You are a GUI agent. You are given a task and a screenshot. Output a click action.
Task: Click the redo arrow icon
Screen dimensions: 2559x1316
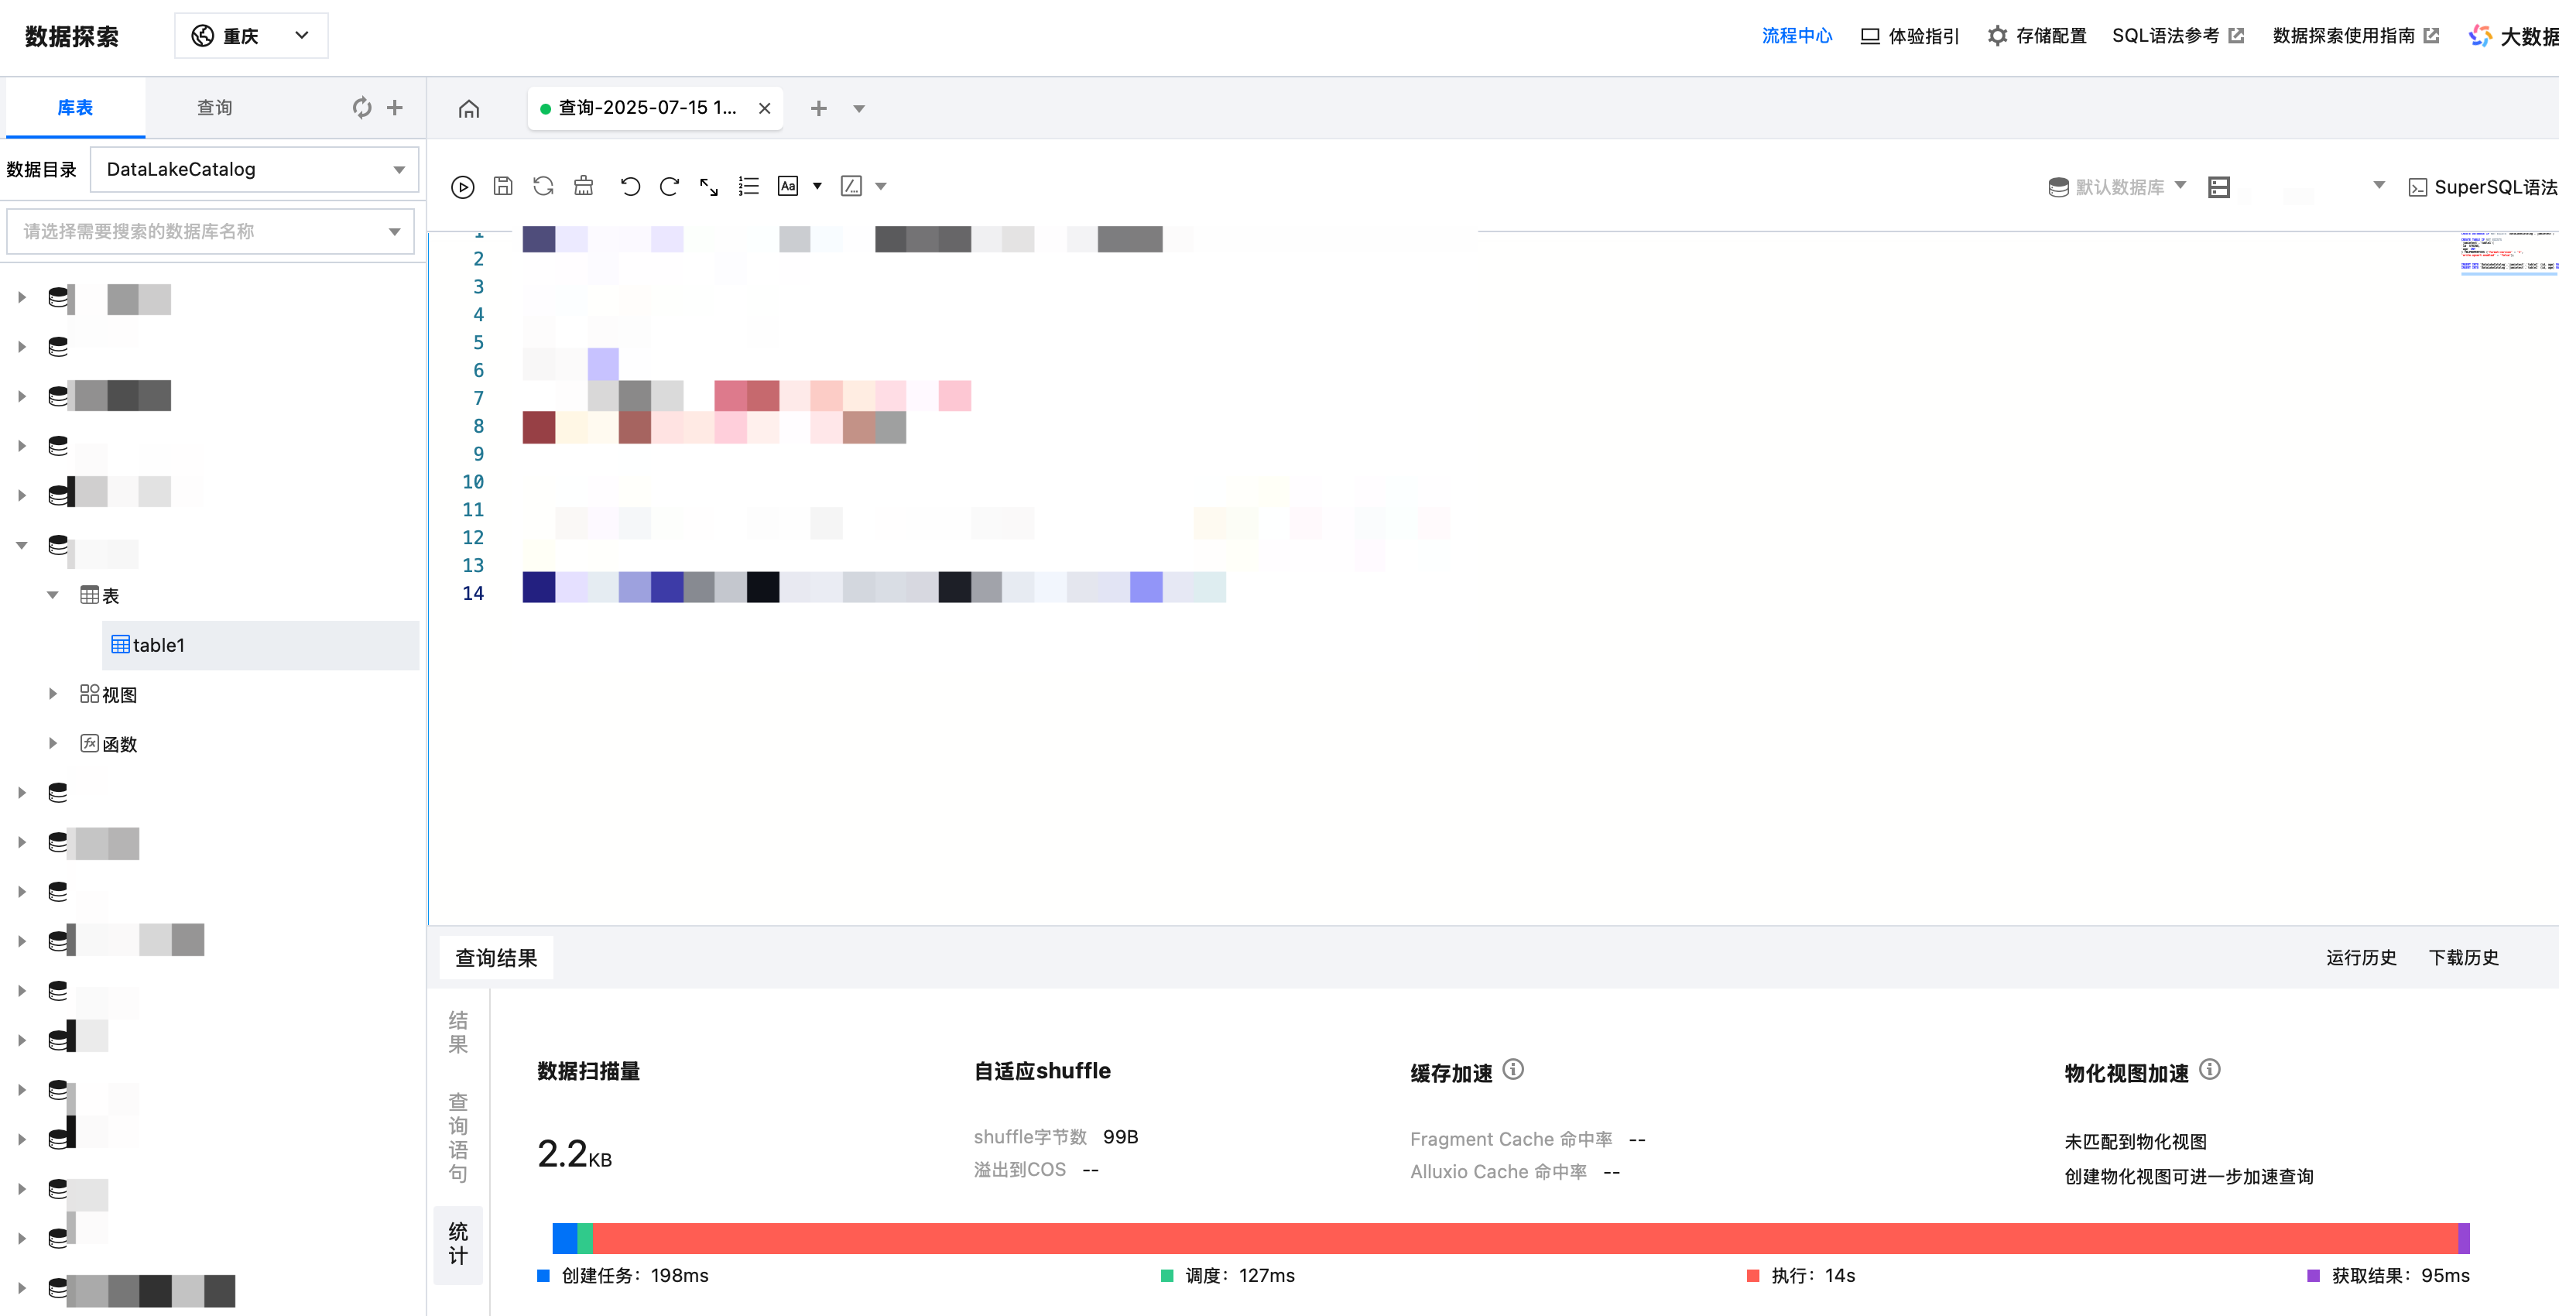[670, 187]
